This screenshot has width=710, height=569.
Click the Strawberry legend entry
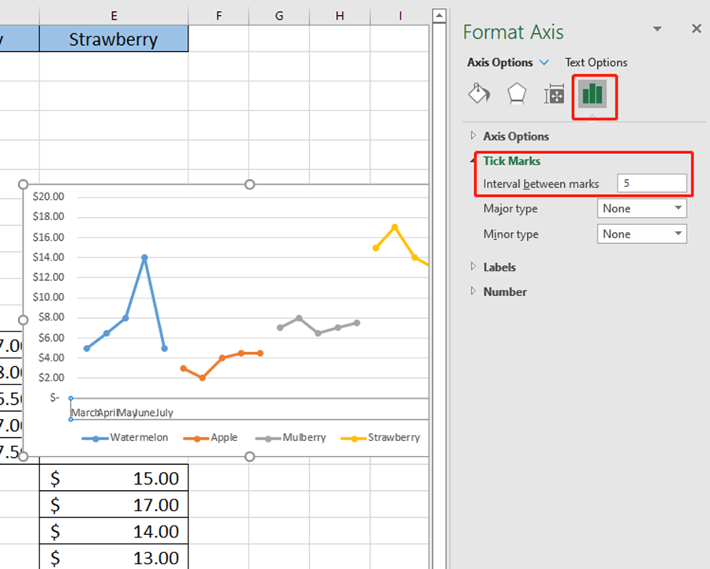click(x=380, y=438)
